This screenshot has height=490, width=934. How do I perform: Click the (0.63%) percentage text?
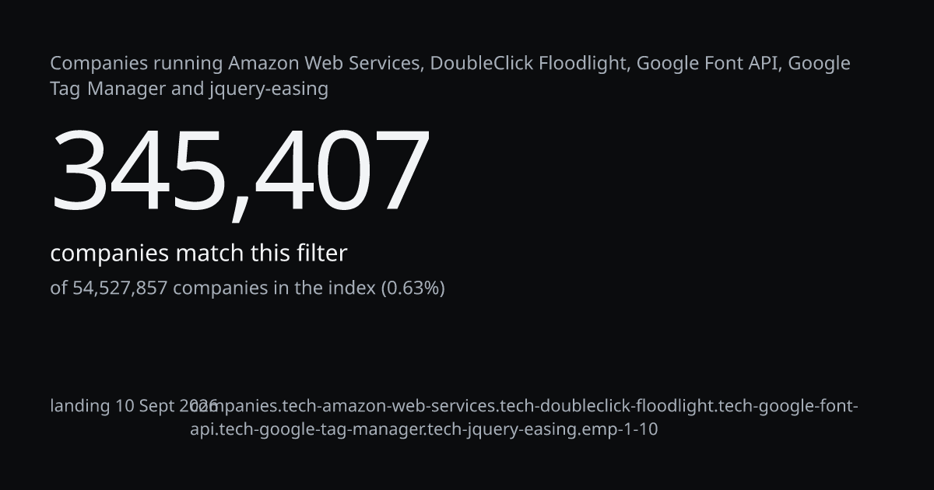tap(413, 288)
